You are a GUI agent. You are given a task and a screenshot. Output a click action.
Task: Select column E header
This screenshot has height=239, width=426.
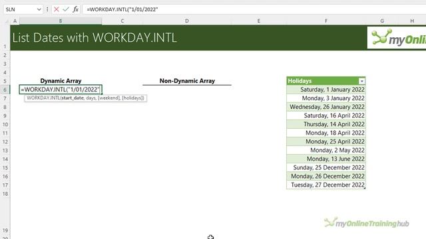pos(259,21)
